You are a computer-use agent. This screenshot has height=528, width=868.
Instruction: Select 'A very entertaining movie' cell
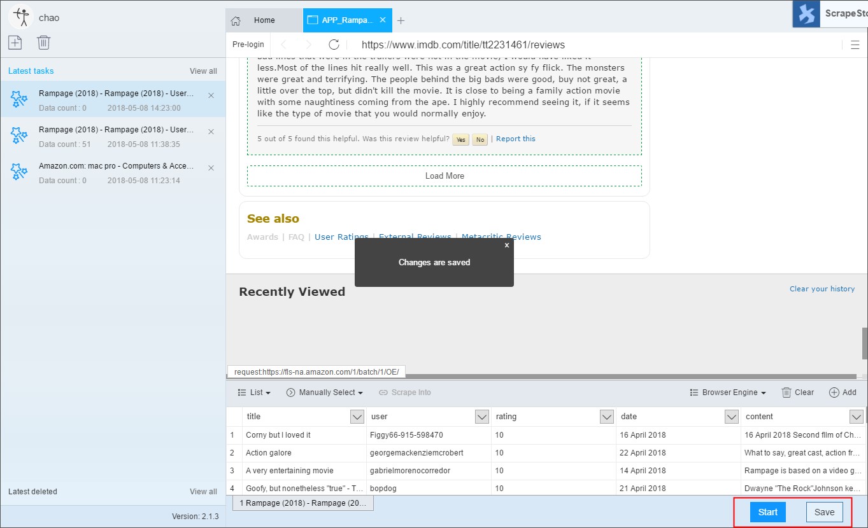coord(304,471)
